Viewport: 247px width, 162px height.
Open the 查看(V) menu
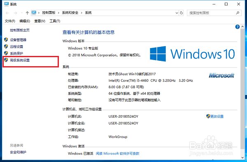40,21
